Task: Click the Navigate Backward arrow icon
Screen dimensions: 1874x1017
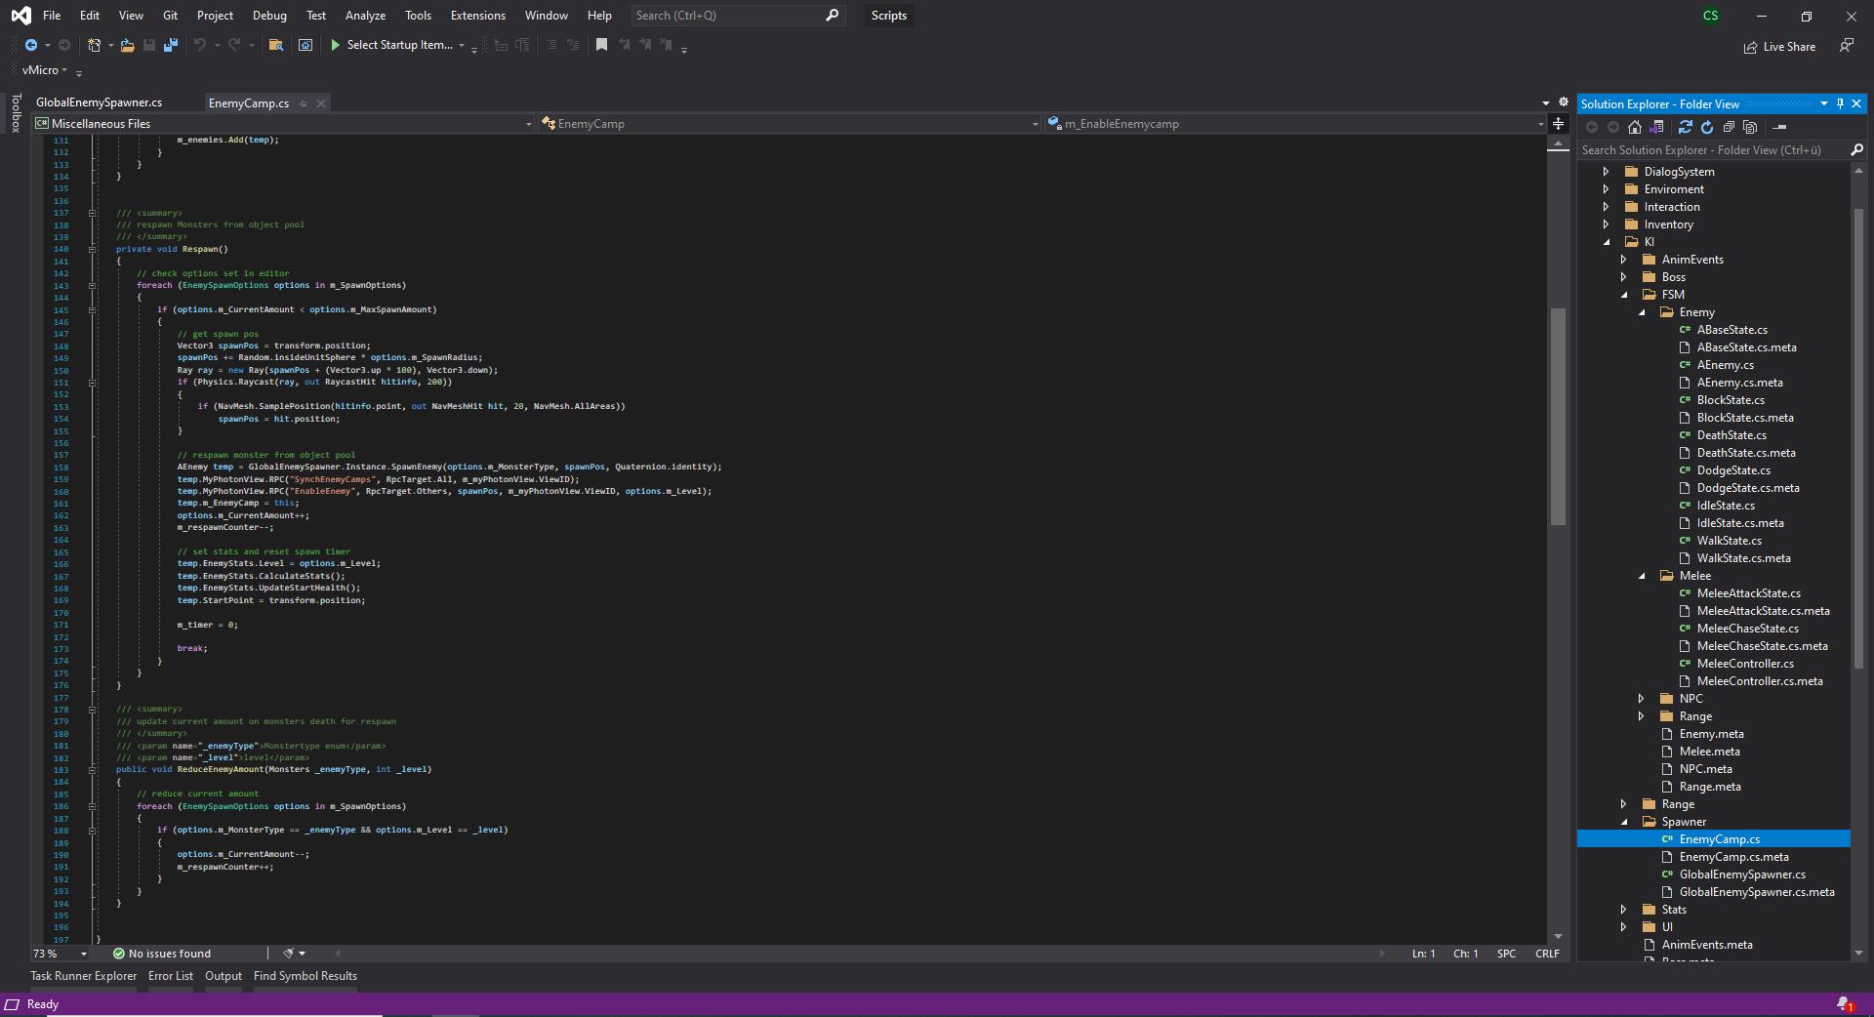Action: point(30,45)
